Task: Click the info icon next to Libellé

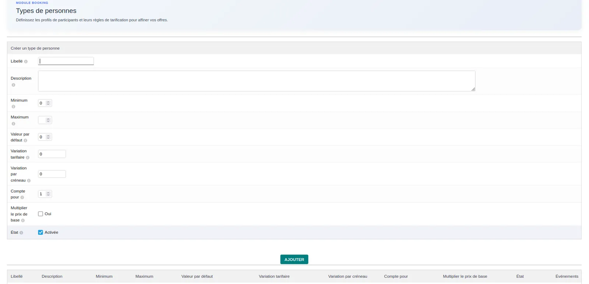Action: tap(26, 62)
